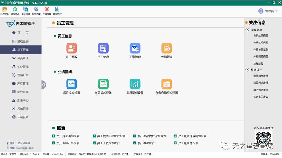
Task: Open the 员工提成明细报表 report link
Action: click(x=68, y=136)
